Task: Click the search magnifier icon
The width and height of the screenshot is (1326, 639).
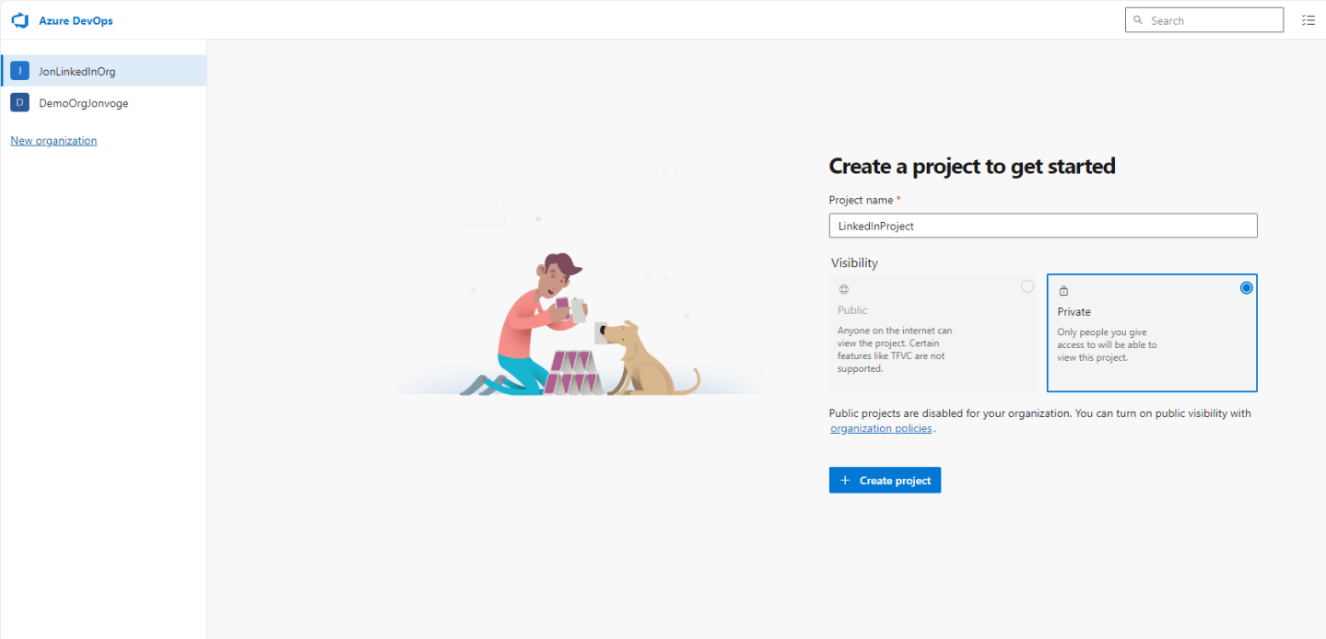Action: click(1138, 19)
